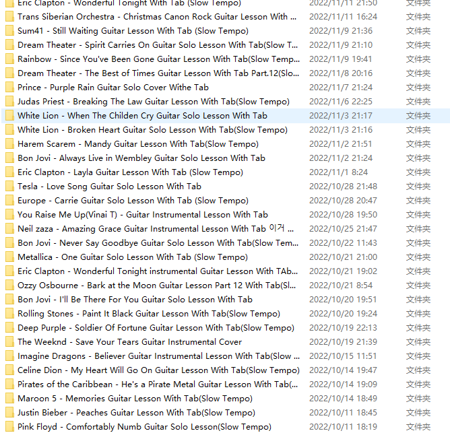Click date 2022/11/1 8:24 cell
This screenshot has height=435, width=450.
338,172
